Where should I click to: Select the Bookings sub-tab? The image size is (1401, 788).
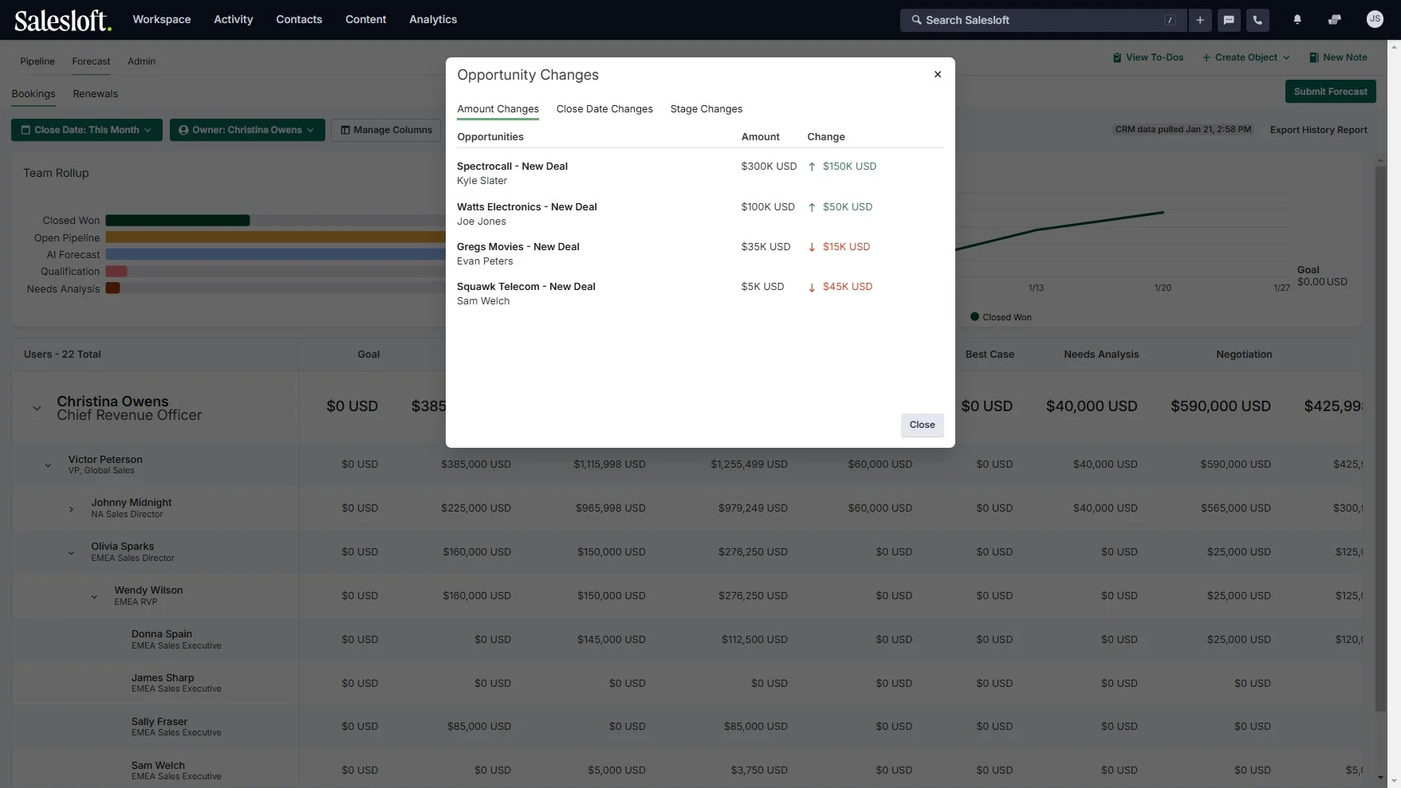click(x=33, y=94)
